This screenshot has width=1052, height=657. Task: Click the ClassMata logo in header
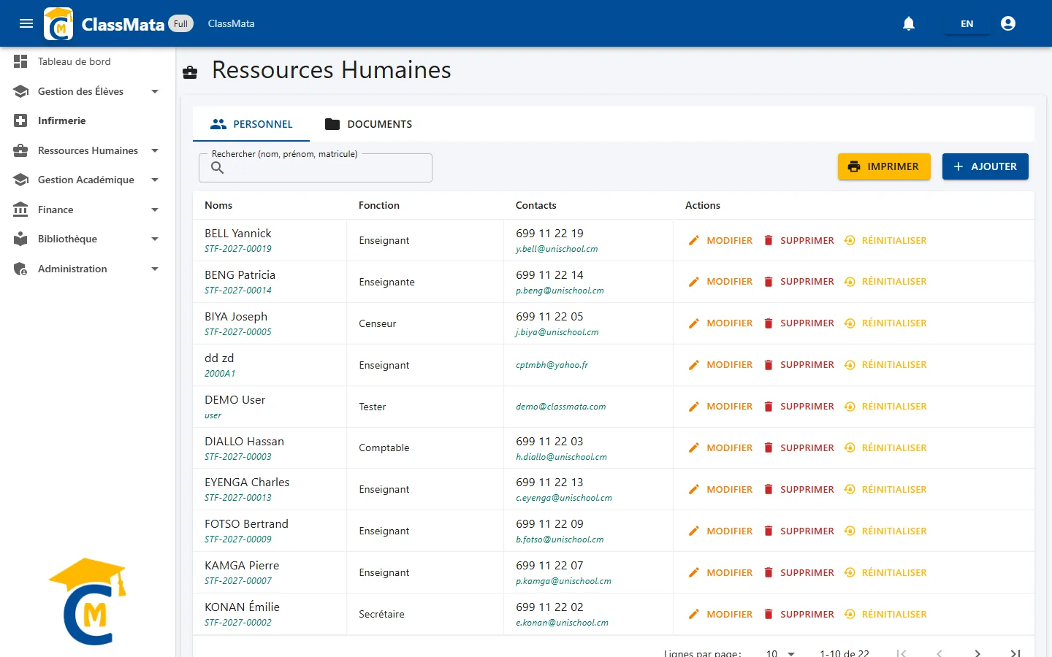(58, 23)
